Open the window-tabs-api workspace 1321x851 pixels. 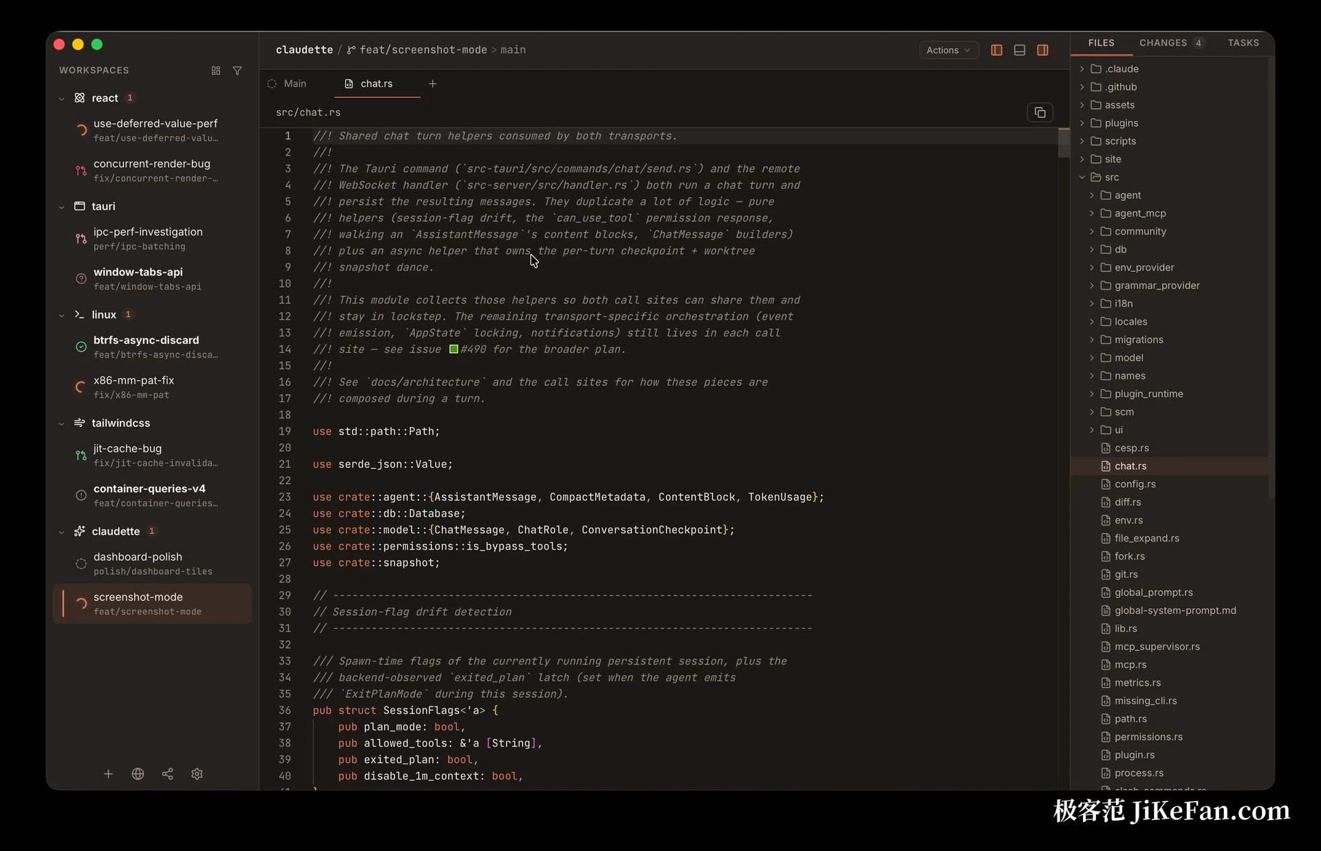(152, 279)
